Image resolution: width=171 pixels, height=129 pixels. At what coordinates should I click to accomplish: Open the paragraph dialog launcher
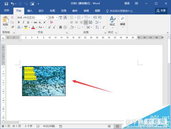click(105, 33)
